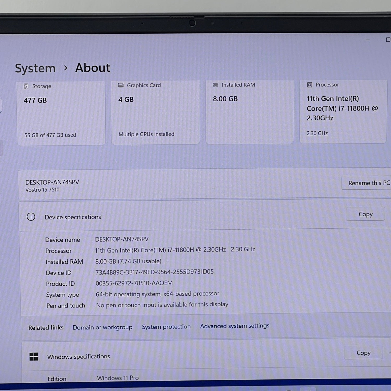This screenshot has width=391, height=391.
Task: Maximize the Settings window
Action: click(388, 40)
